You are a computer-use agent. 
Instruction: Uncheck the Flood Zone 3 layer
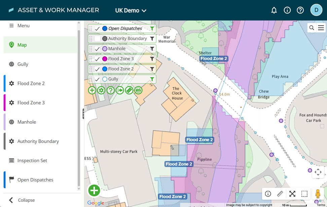[x=97, y=59]
